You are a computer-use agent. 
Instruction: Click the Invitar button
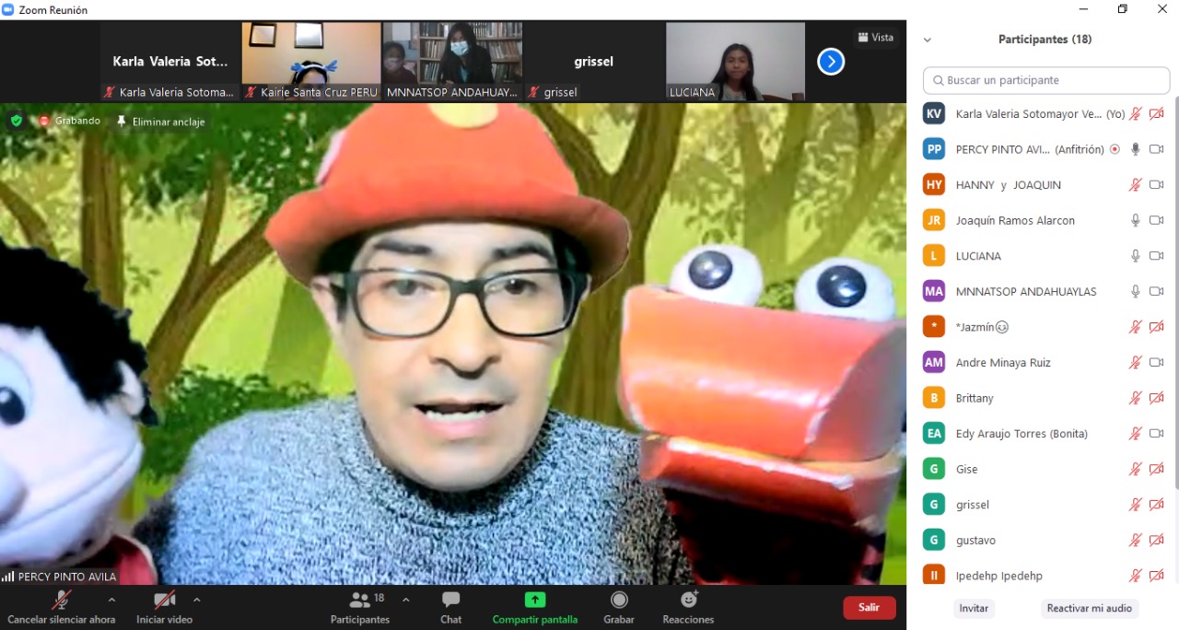[x=974, y=608]
